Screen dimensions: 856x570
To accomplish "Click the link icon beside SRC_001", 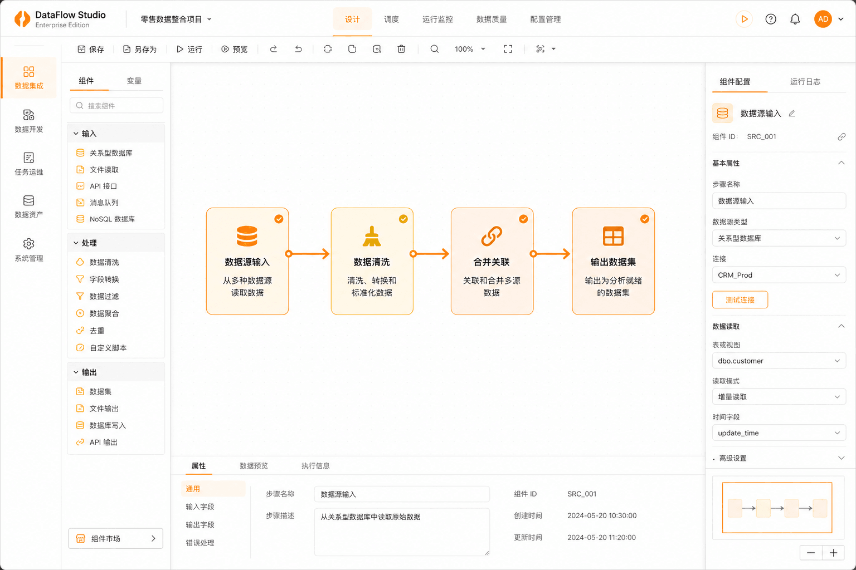I will click(842, 136).
